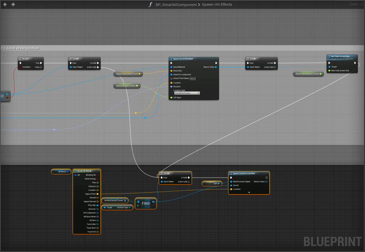Select the FIND map node
The width and height of the screenshot is (365, 252).
(146, 204)
